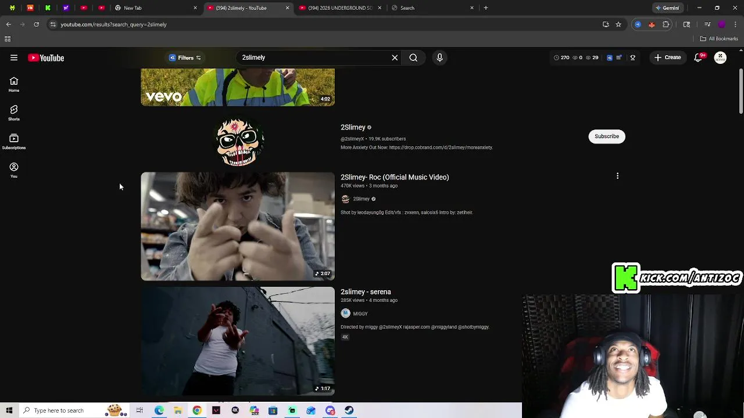Close the '2slimely - YouTube' tab
This screenshot has height=418, width=744.
287,8
